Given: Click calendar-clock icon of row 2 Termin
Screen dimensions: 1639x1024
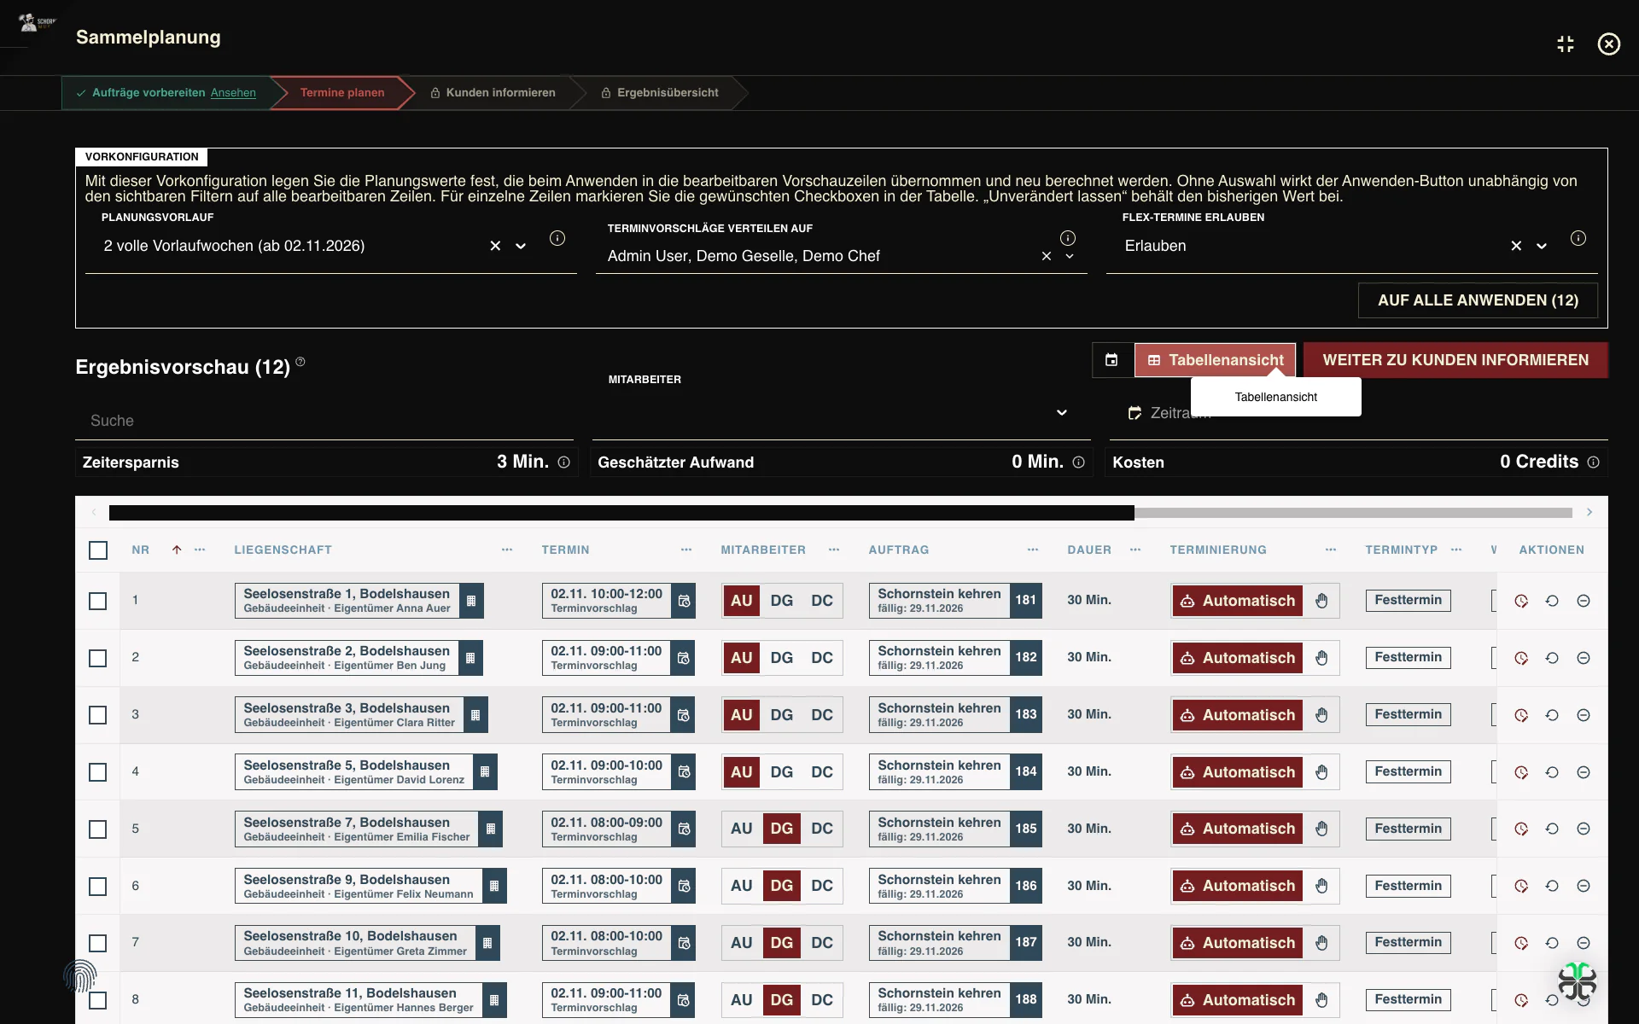Looking at the screenshot, I should pos(684,658).
